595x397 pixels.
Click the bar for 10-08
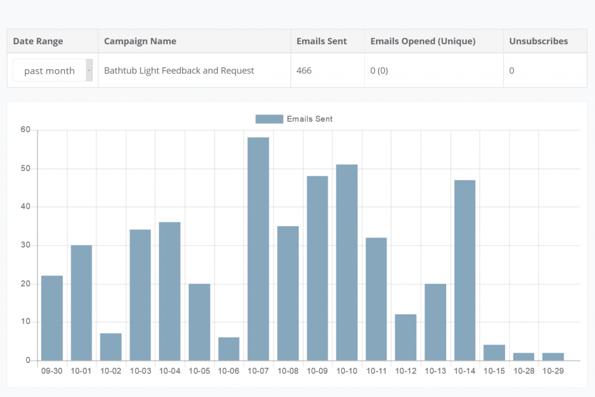click(x=288, y=293)
